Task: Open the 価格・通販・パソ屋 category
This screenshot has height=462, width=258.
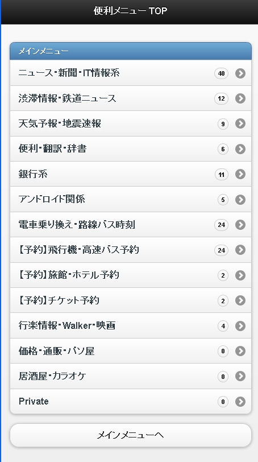Action: 131,351
